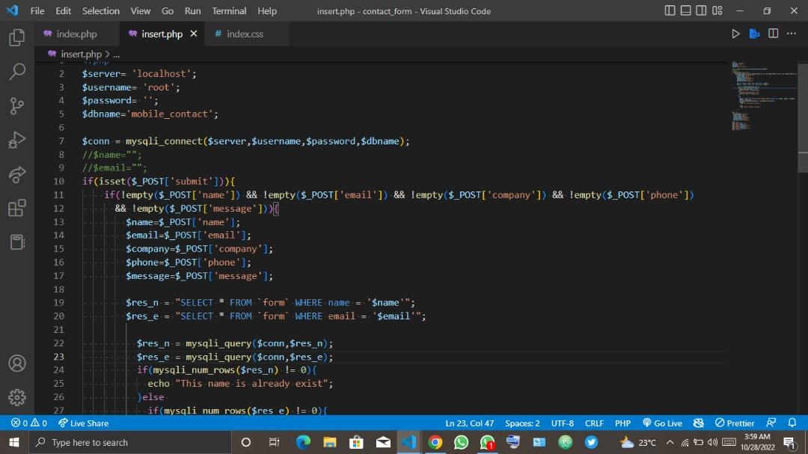The height and width of the screenshot is (454, 808).
Task: Open the Manage gear icon
Action: [17, 397]
